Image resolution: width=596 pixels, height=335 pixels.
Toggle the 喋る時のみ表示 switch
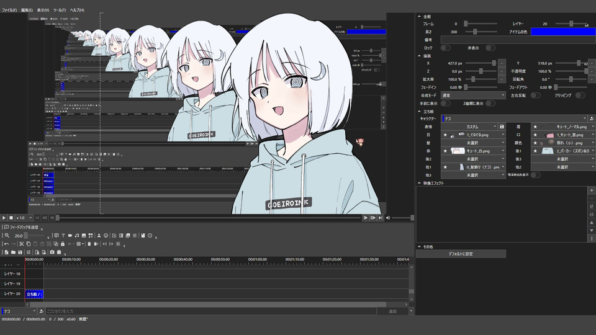535,175
